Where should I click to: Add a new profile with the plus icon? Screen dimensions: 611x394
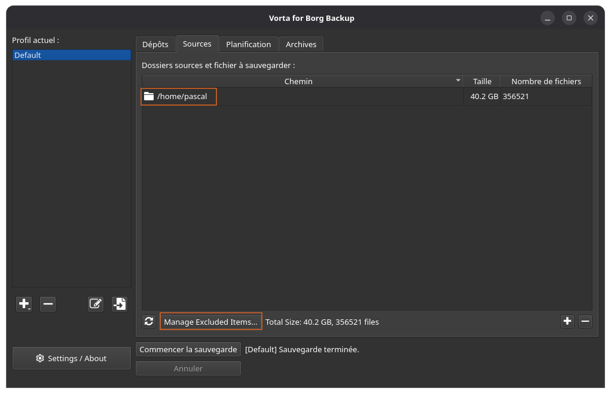click(24, 304)
